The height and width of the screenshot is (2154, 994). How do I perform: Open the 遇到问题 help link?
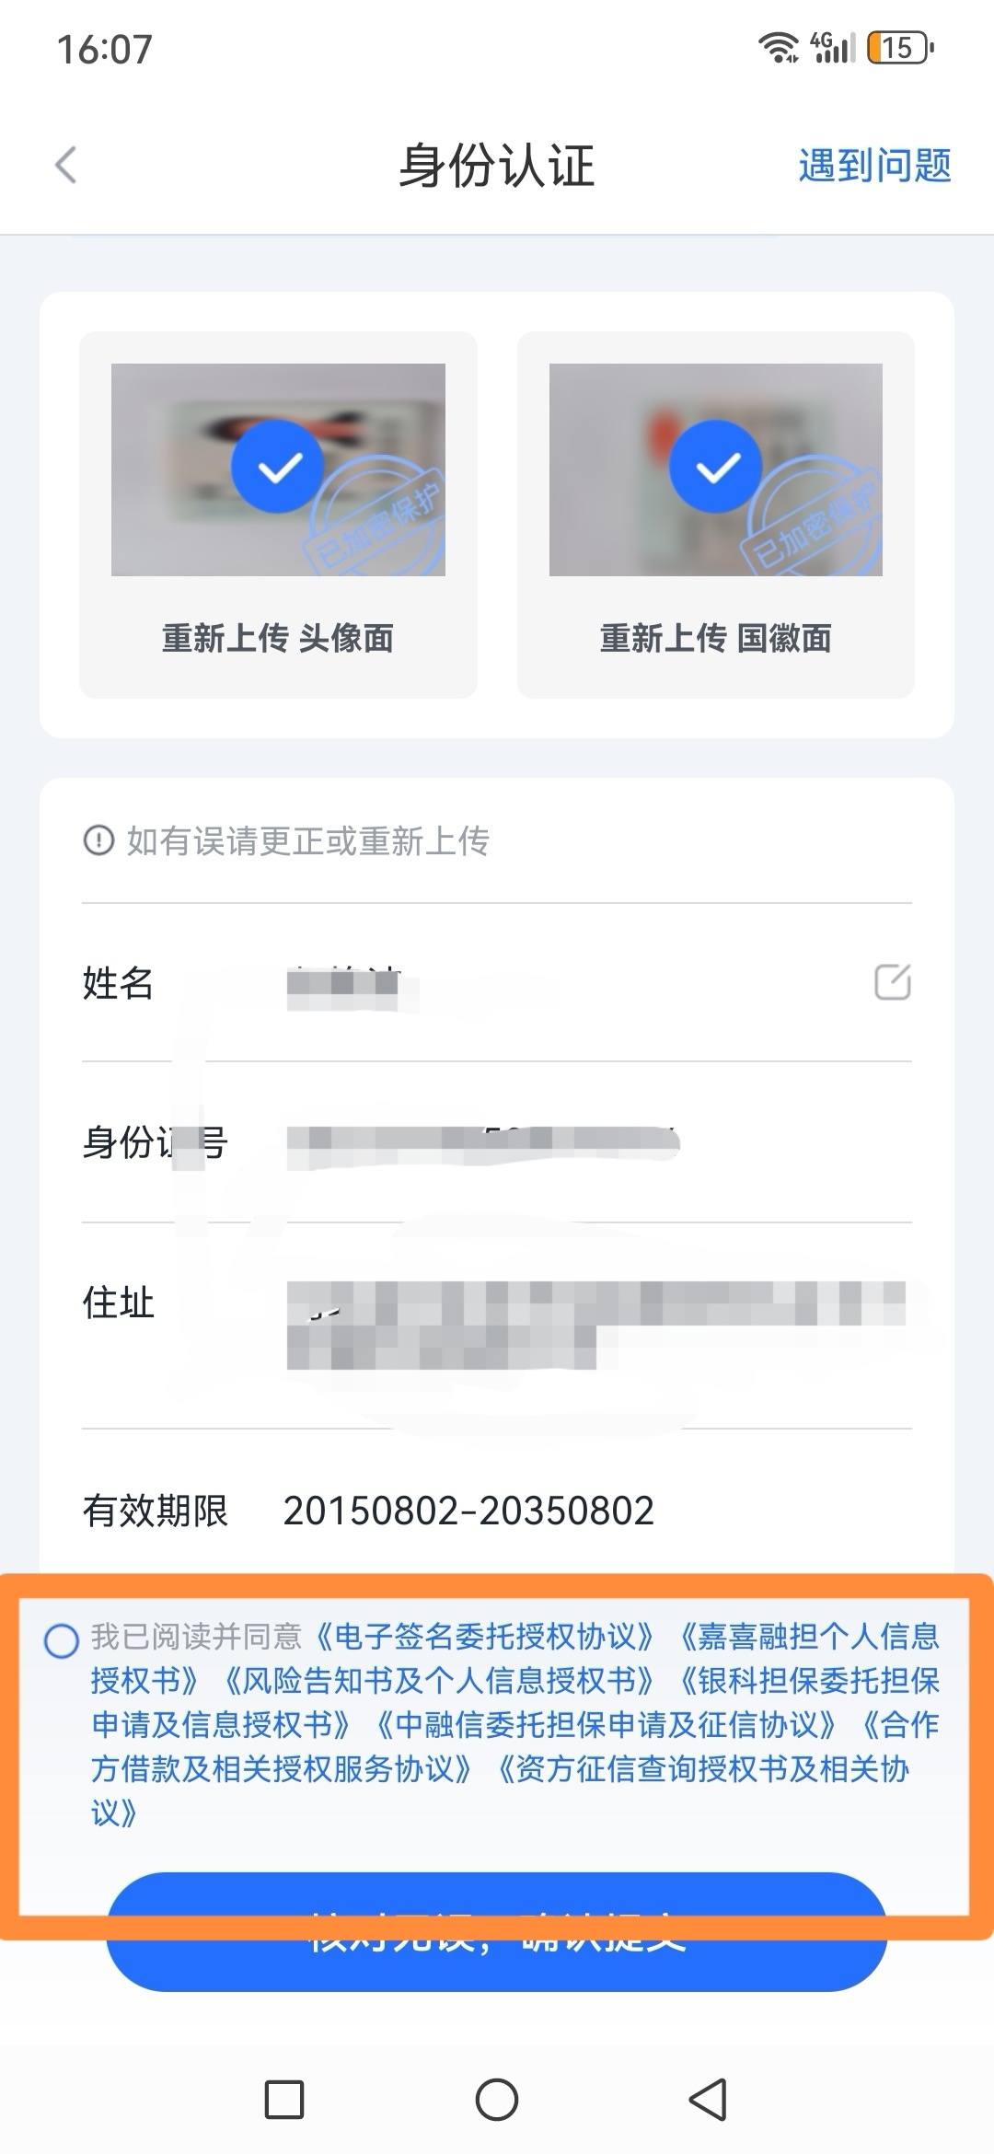click(x=874, y=166)
